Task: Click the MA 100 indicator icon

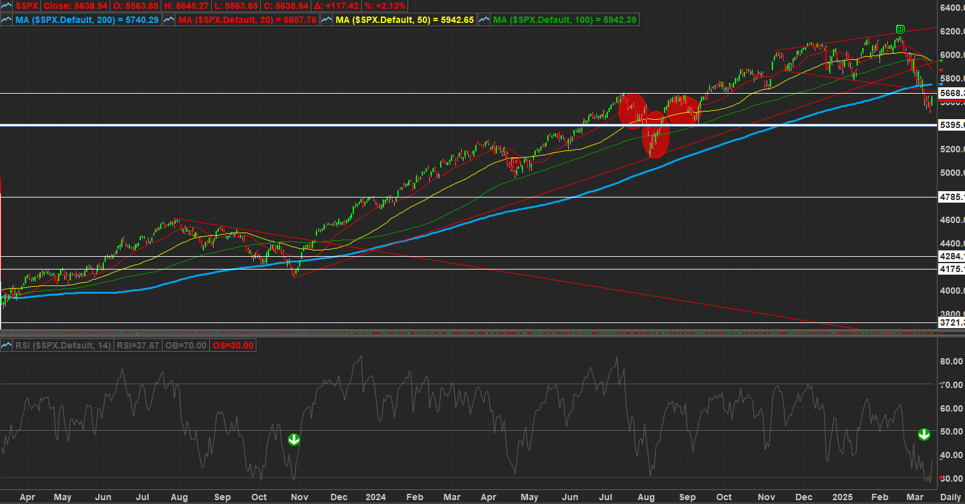Action: tap(484, 20)
